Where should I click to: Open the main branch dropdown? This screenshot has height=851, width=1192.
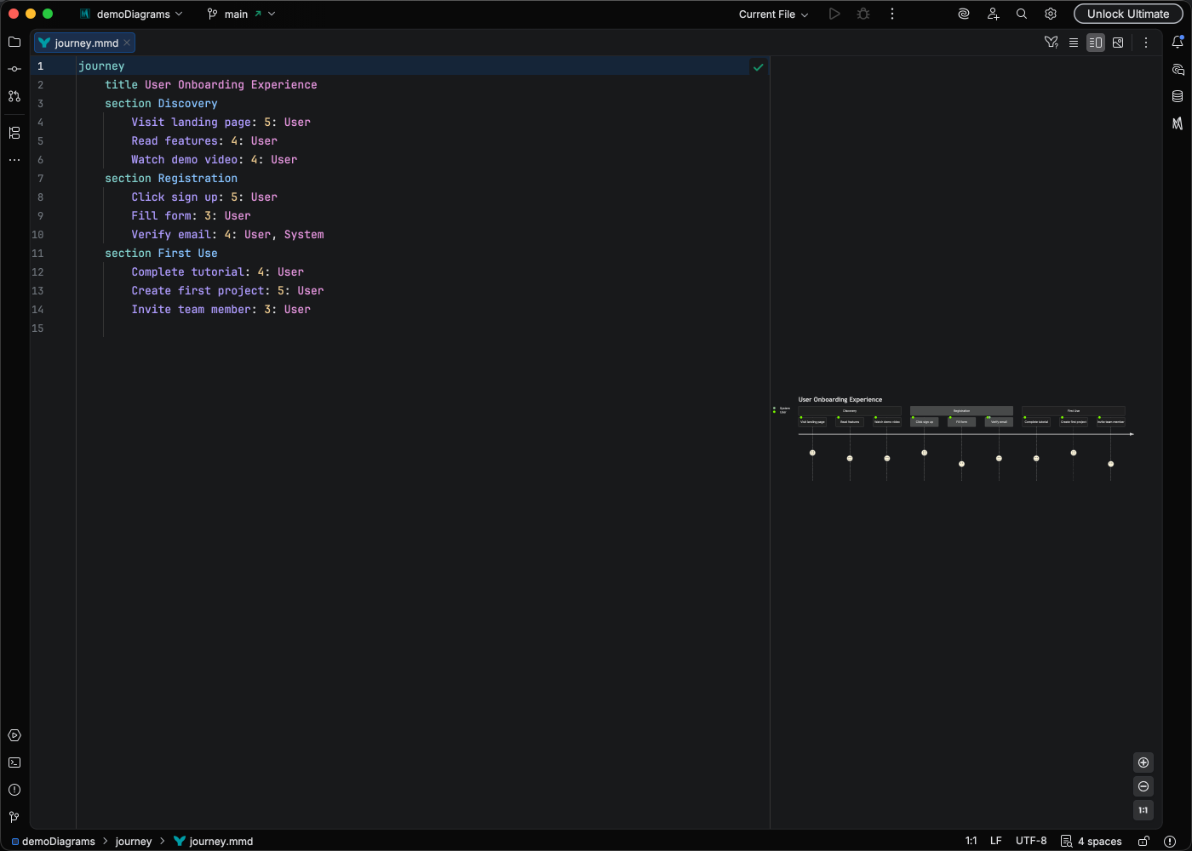pyautogui.click(x=241, y=14)
